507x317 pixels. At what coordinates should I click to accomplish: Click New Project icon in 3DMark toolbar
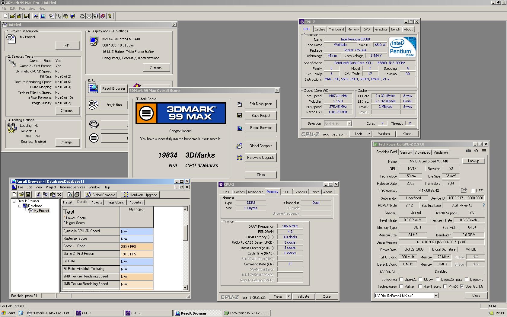pos(6,16)
